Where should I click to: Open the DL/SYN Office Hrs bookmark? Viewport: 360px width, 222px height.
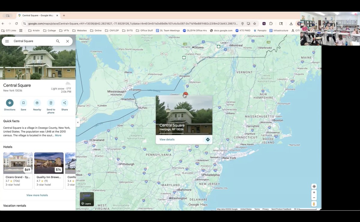195,31
